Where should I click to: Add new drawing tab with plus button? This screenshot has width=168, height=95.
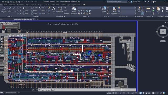[38, 19]
